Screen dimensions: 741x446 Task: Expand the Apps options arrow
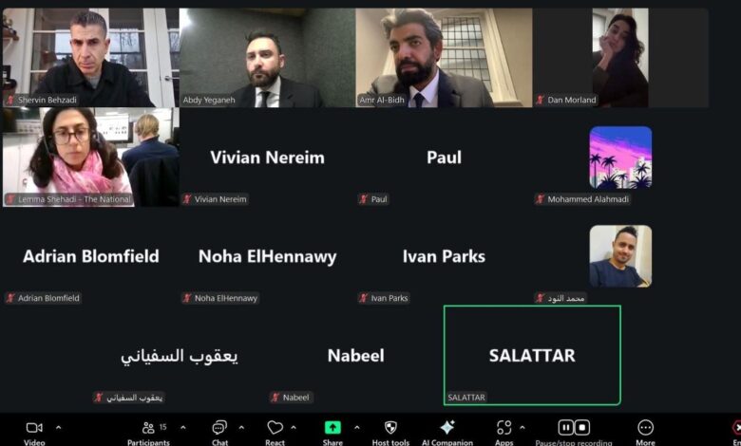pyautogui.click(x=522, y=428)
